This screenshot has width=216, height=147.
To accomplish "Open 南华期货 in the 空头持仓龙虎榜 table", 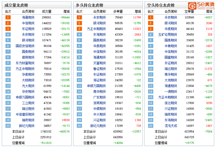I will coord(171,74).
